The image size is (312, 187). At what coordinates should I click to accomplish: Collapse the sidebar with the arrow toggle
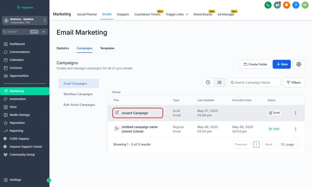click(49, 180)
